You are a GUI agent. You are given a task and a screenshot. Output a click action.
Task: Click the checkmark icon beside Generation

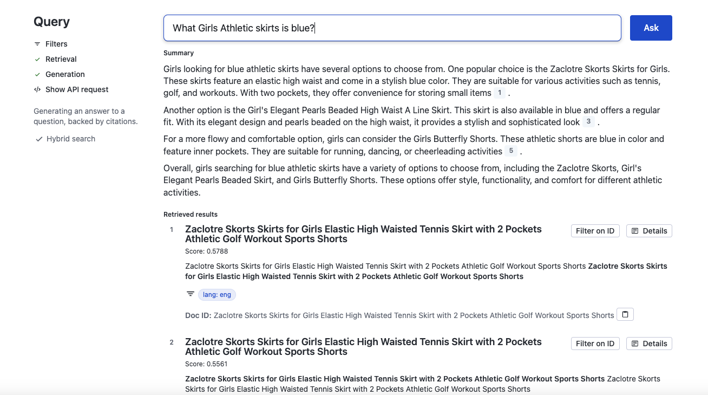point(37,74)
